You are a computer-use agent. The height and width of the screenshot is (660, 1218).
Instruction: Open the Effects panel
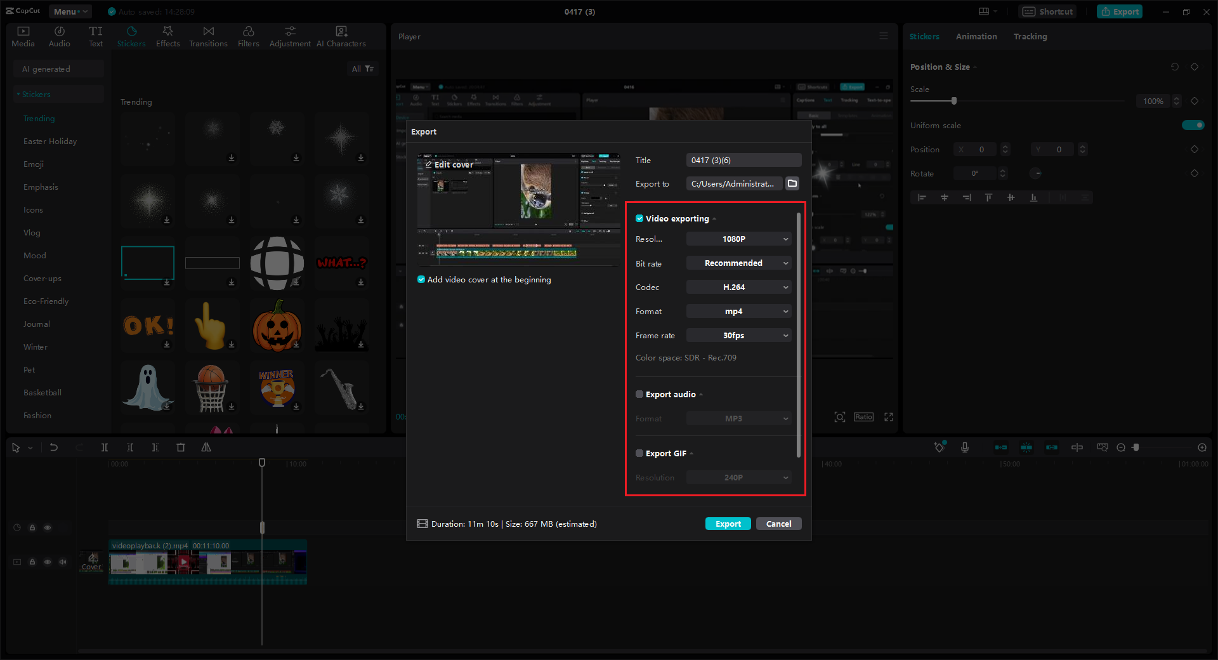pyautogui.click(x=167, y=36)
